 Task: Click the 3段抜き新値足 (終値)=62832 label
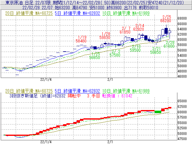coord(38,96)
